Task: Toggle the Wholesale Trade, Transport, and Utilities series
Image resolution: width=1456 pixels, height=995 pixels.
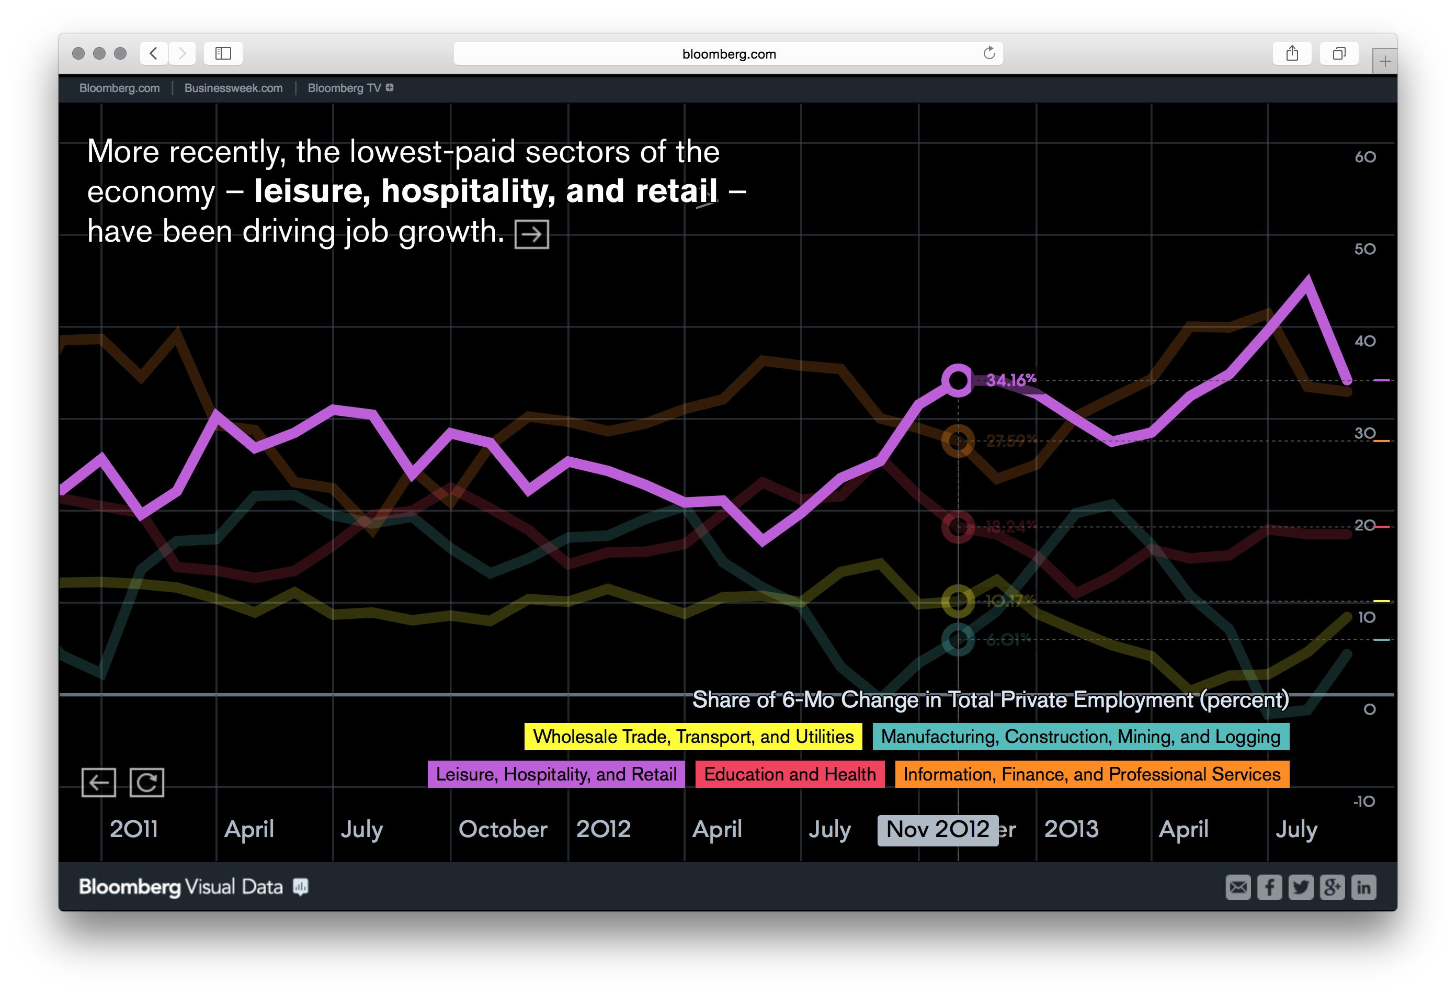Action: click(x=692, y=737)
